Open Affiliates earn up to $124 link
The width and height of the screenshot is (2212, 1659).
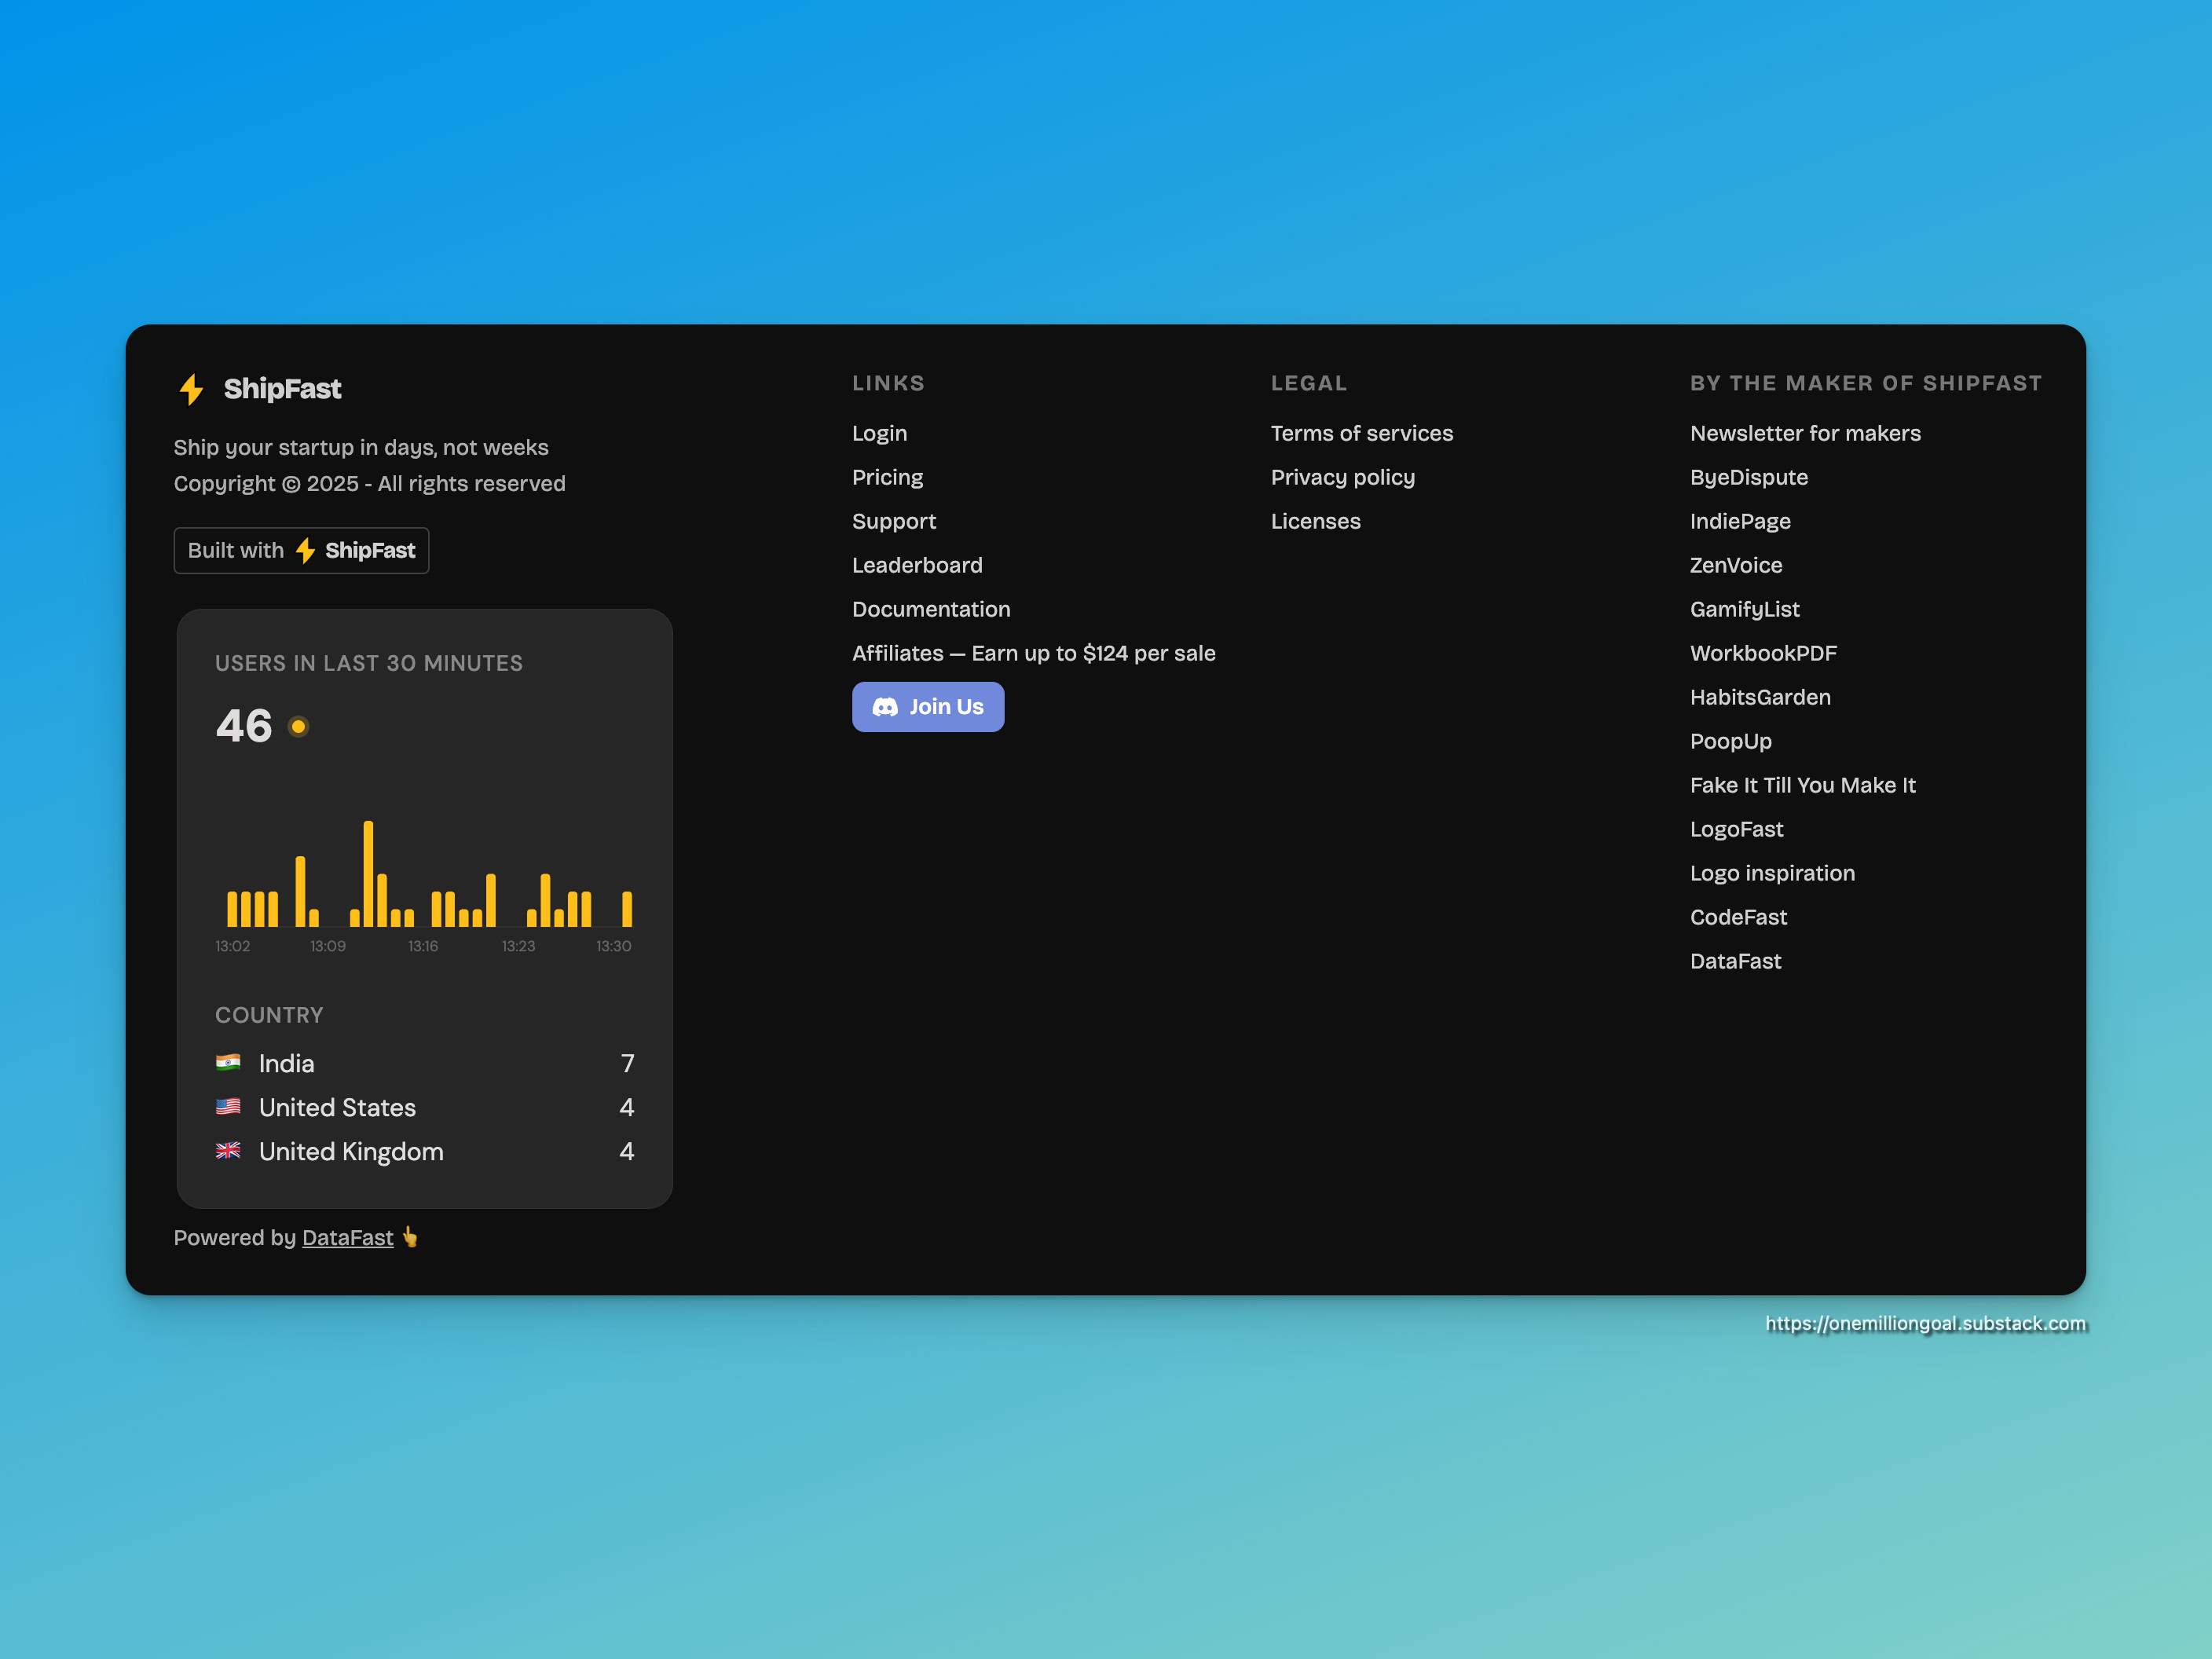pyautogui.click(x=1033, y=653)
